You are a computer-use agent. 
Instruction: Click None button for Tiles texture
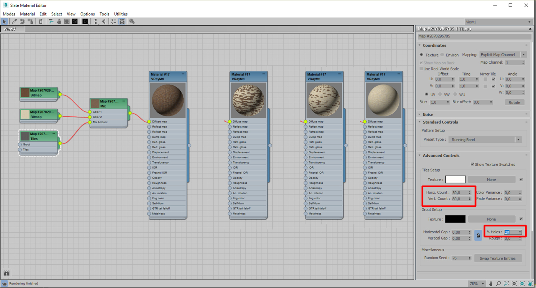[491, 179]
